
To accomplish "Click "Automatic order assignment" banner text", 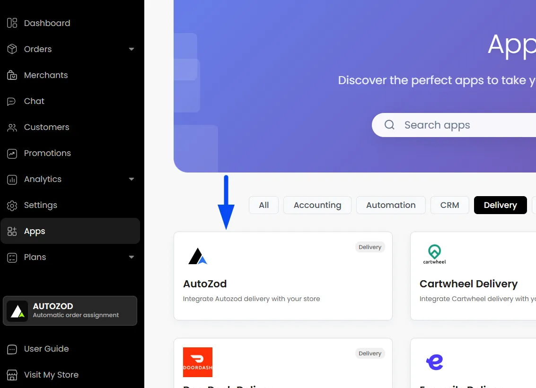I will click(x=76, y=315).
